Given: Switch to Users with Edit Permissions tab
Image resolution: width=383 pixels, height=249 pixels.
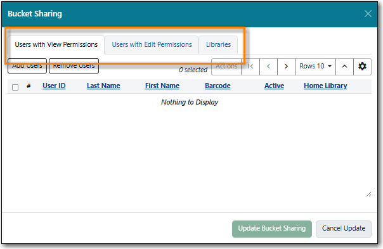Looking at the screenshot, I should tap(152, 45).
